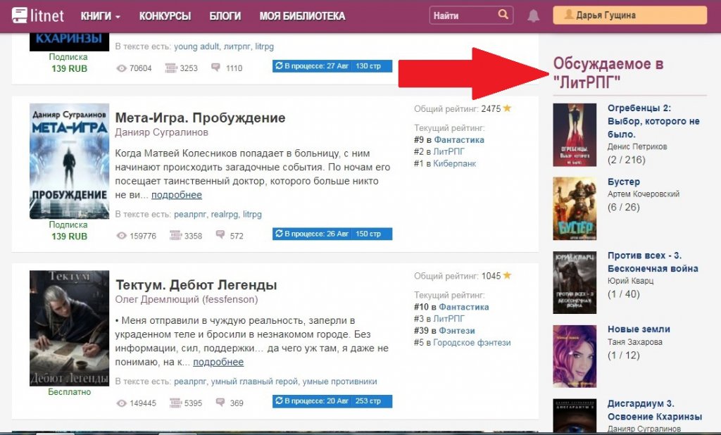
Task: Open the Киберпанк rating link
Action: click(x=454, y=164)
